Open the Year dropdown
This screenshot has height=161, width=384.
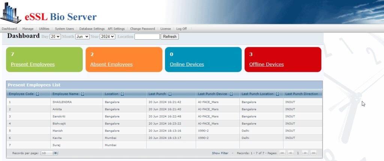click(107, 37)
